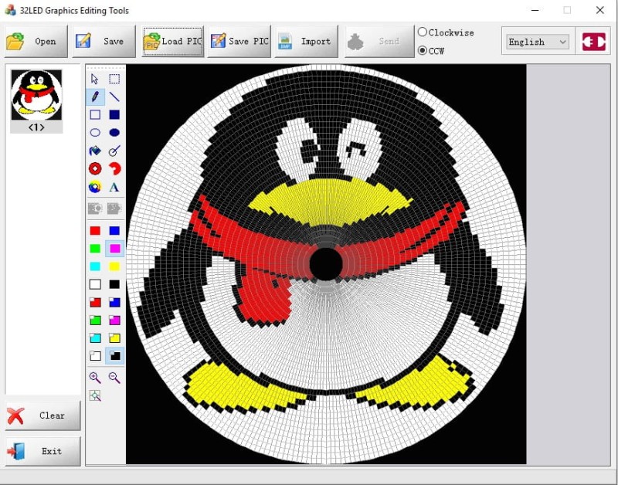Select the color picker eyedropper tool
618x485 pixels.
(114, 151)
